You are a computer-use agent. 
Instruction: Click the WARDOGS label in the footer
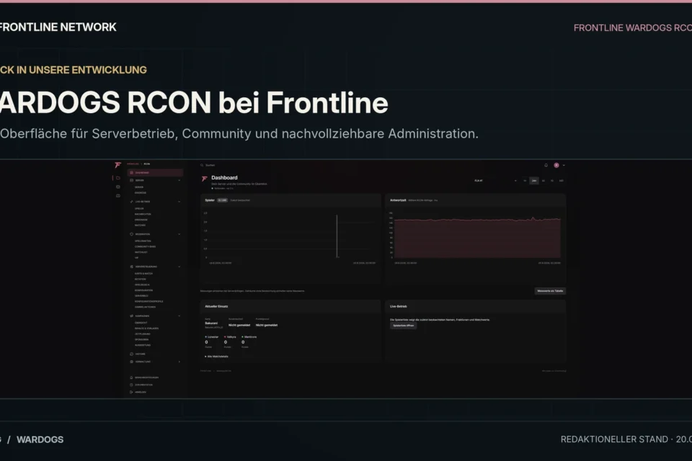pyautogui.click(x=40, y=439)
